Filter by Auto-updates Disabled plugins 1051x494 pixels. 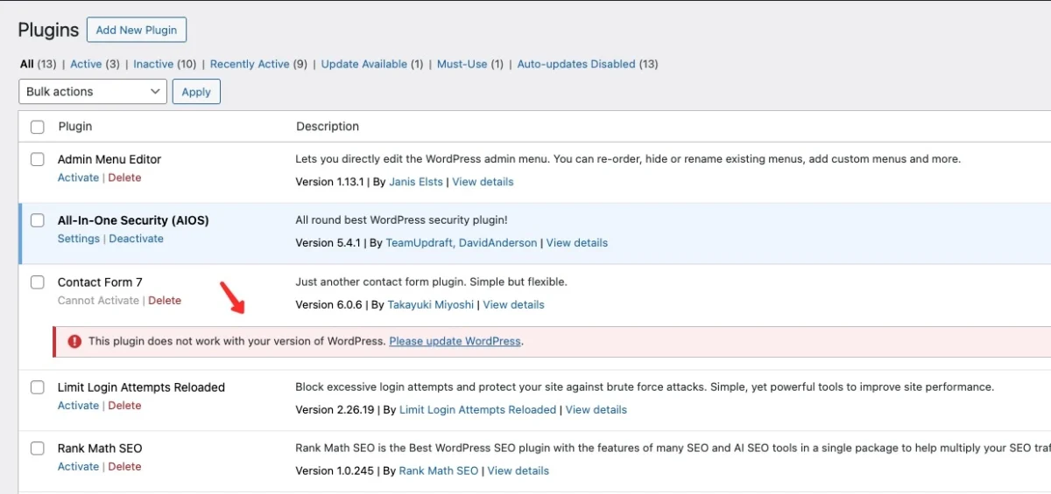[576, 64]
